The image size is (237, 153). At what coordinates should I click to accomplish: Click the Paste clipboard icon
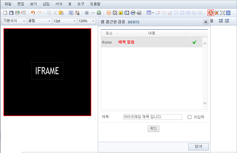point(61,13)
